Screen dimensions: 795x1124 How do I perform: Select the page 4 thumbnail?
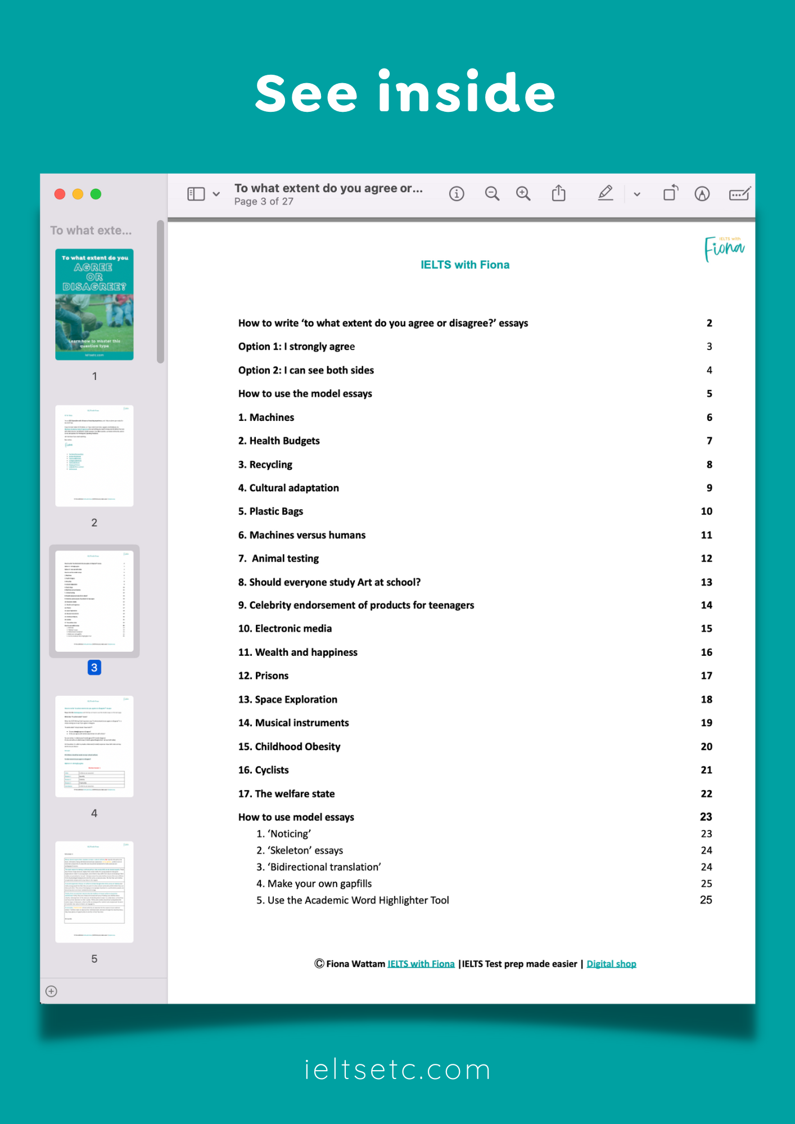(94, 746)
